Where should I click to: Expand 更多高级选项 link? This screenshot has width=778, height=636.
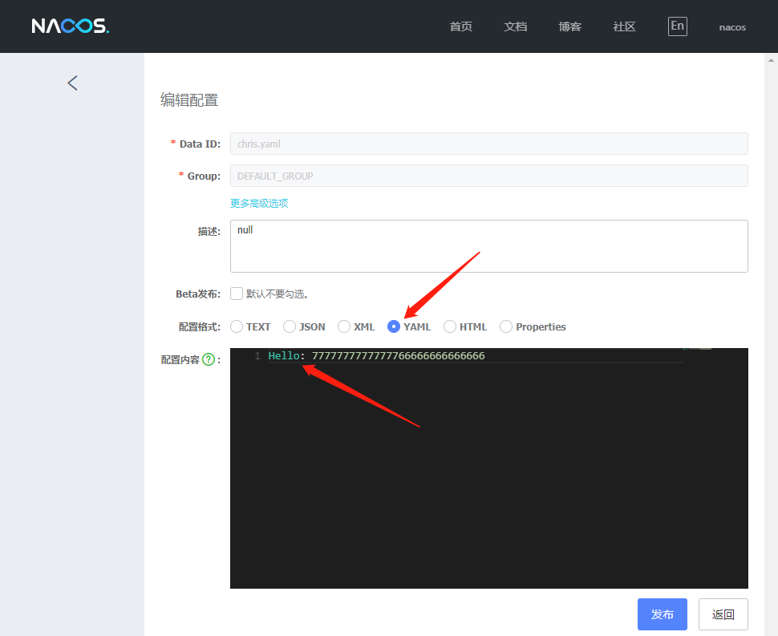(x=259, y=203)
